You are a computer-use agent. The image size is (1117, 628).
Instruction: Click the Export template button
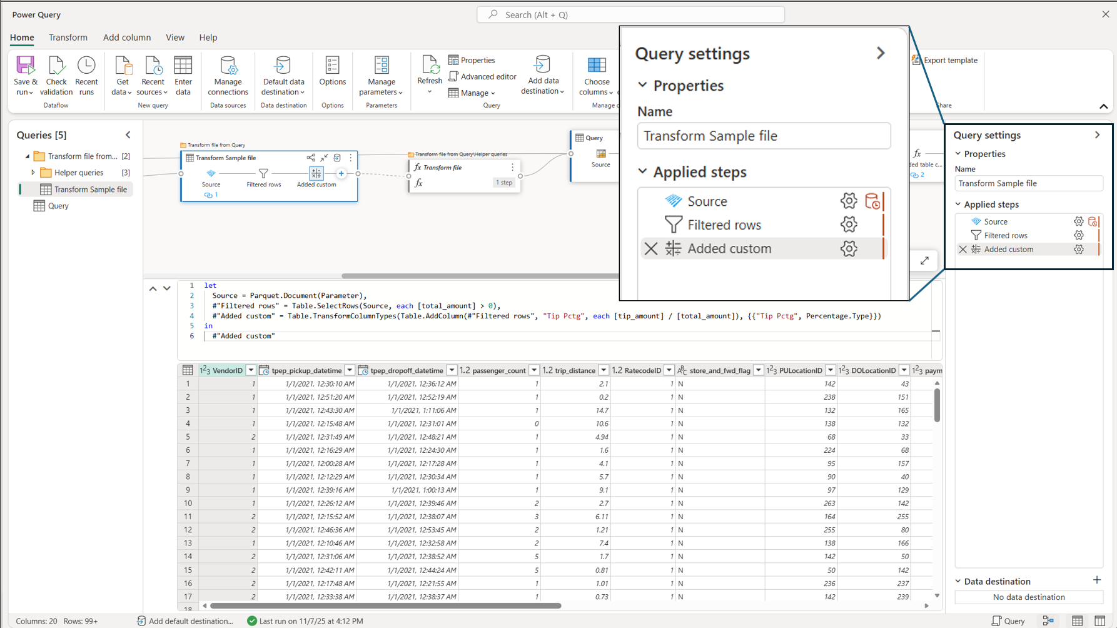(945, 60)
